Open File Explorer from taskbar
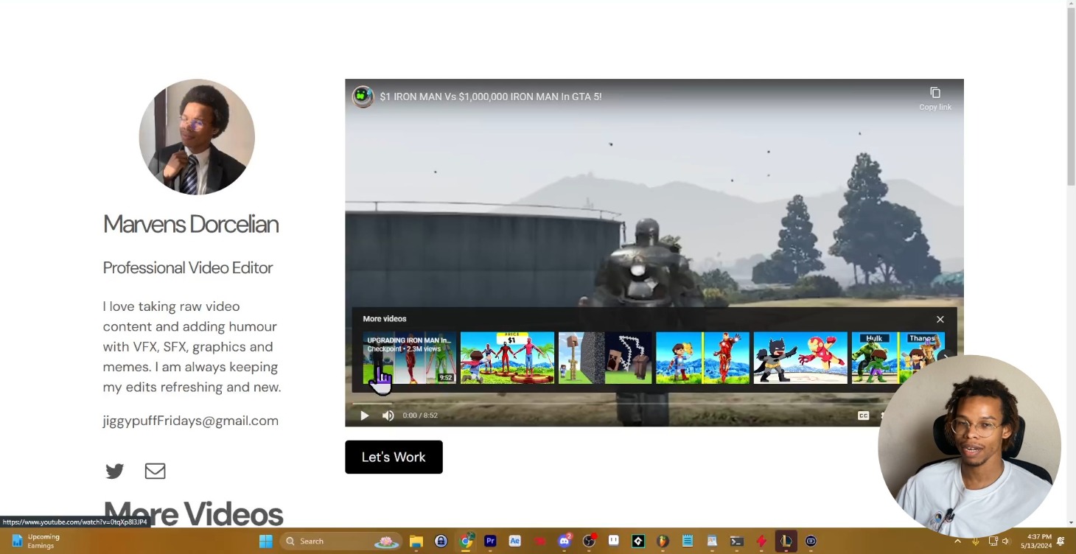The height and width of the screenshot is (554, 1076). [x=416, y=541]
